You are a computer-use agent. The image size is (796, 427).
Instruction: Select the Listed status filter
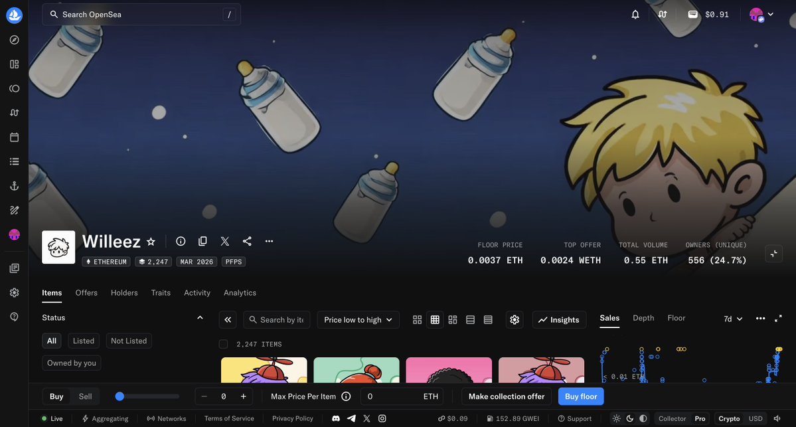(x=83, y=341)
